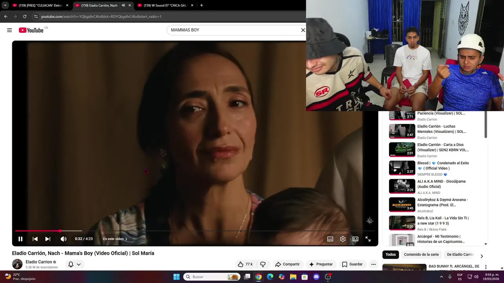Open more actions three-dot menu

374,264
